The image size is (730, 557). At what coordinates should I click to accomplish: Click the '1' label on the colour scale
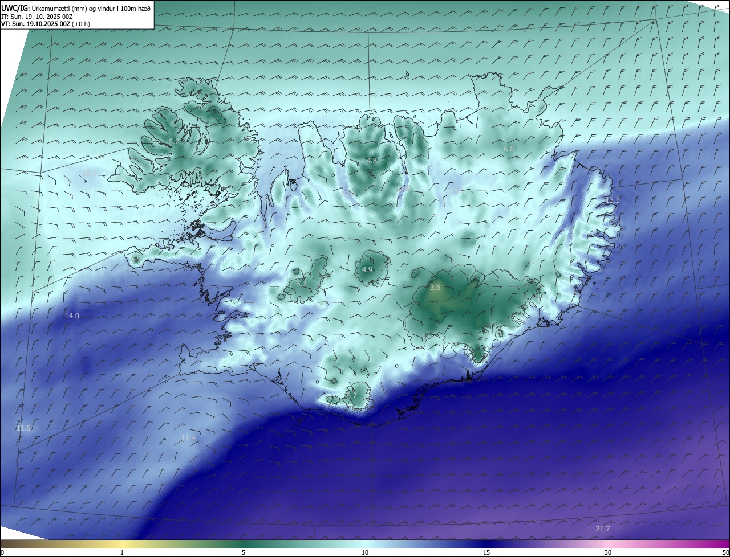[122, 552]
